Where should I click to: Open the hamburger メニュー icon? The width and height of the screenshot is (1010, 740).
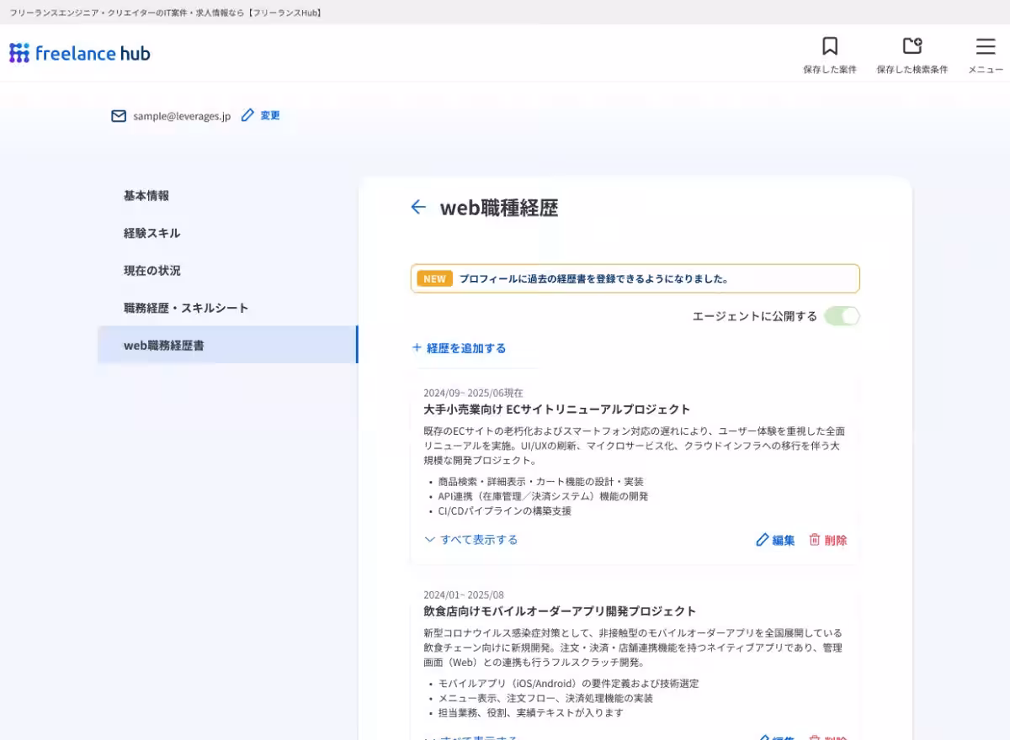pyautogui.click(x=984, y=47)
